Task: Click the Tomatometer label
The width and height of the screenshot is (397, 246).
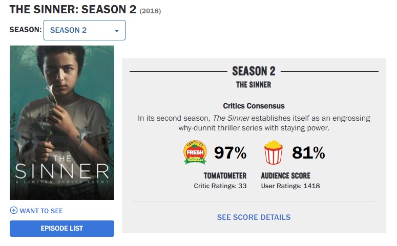Action: pos(225,176)
